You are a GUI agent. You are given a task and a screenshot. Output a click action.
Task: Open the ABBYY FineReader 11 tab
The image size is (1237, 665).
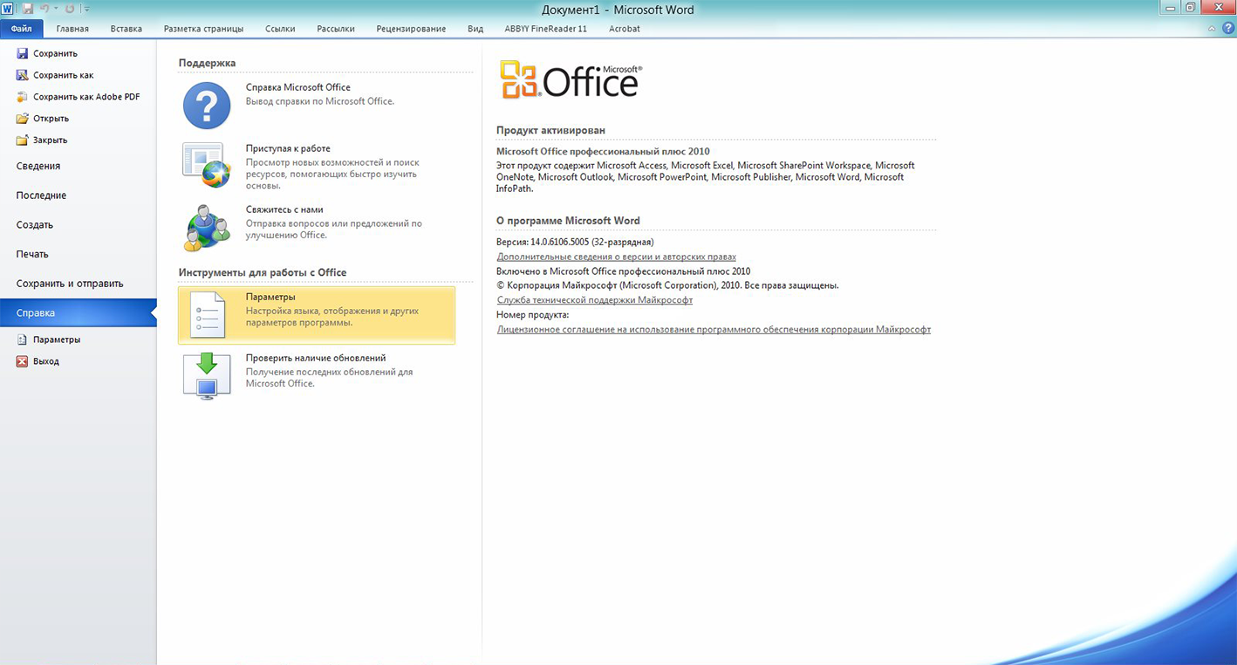546,29
